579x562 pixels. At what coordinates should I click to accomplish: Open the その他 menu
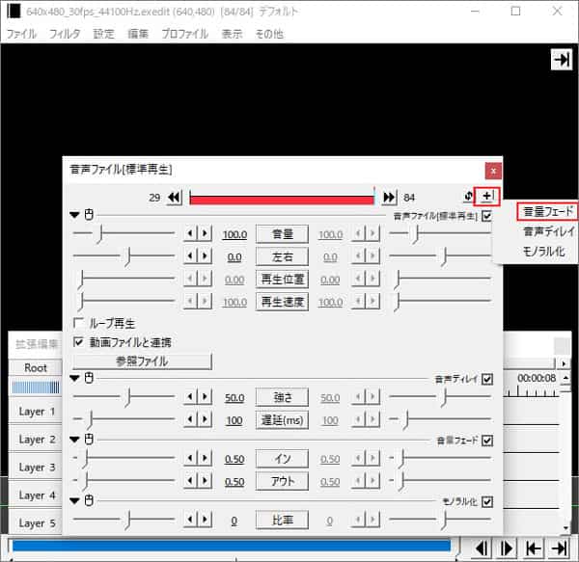pos(269,34)
